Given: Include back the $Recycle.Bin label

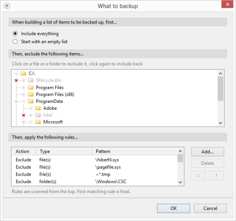Looking at the screenshot, I should 49,80.
